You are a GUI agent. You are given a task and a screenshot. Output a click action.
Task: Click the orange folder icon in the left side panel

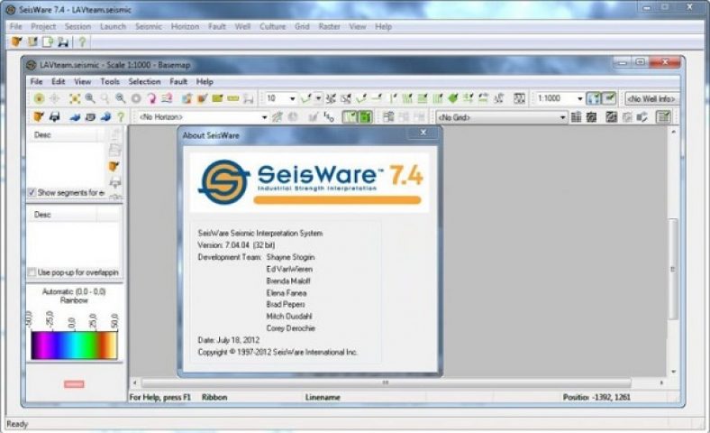[114, 166]
